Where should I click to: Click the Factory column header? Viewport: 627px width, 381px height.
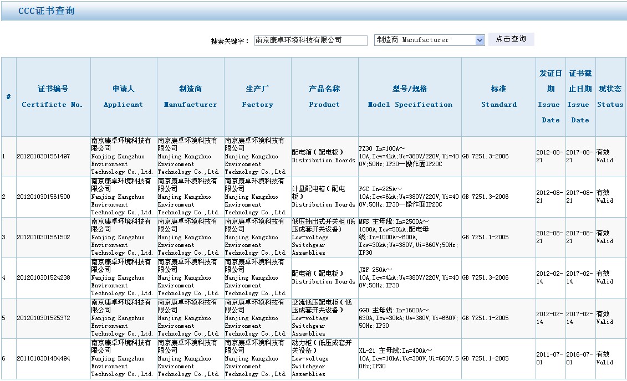[258, 96]
